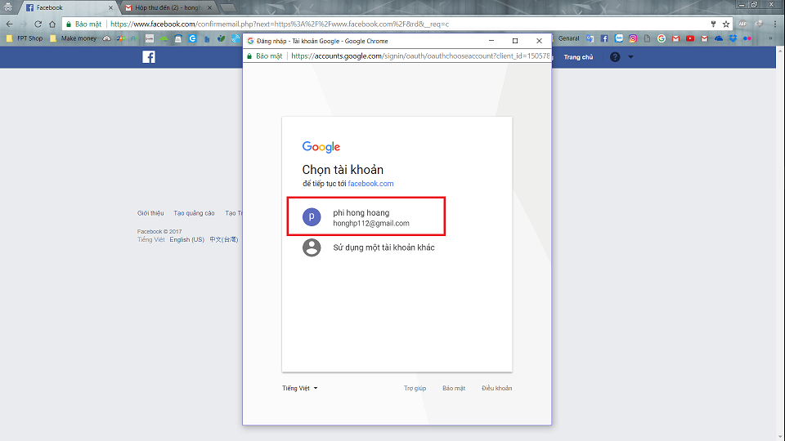Select the phi hong hoang Google account

coord(366,217)
